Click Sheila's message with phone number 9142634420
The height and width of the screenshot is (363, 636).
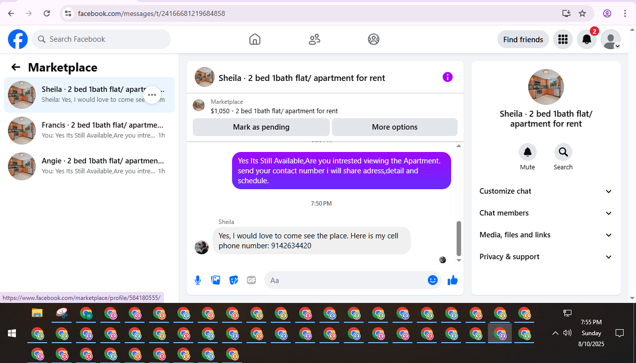tap(312, 241)
